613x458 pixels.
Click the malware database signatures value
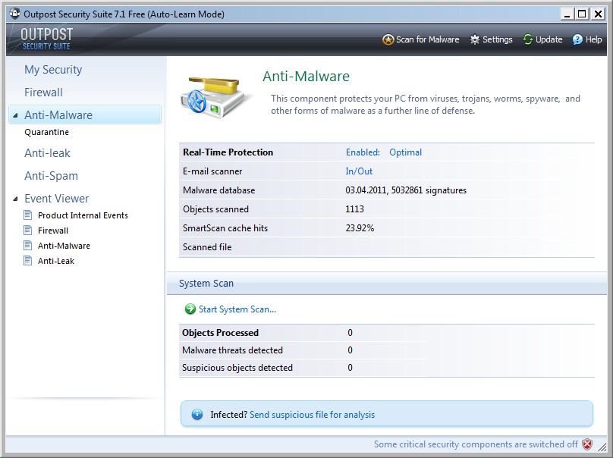(406, 190)
